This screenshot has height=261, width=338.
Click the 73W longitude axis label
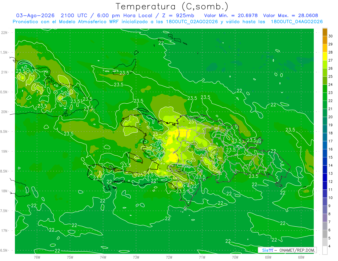[136, 257]
